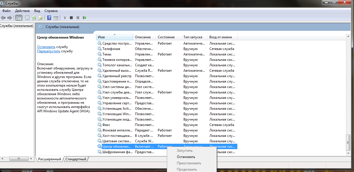The height and width of the screenshot is (172, 354).
Task: Click the Forward arrow toolbar icon
Action: click(10, 18)
